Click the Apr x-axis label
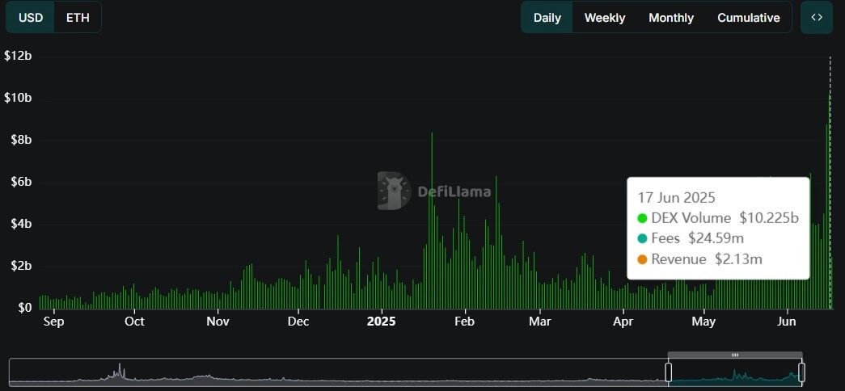Image resolution: width=845 pixels, height=391 pixels. [x=623, y=322]
